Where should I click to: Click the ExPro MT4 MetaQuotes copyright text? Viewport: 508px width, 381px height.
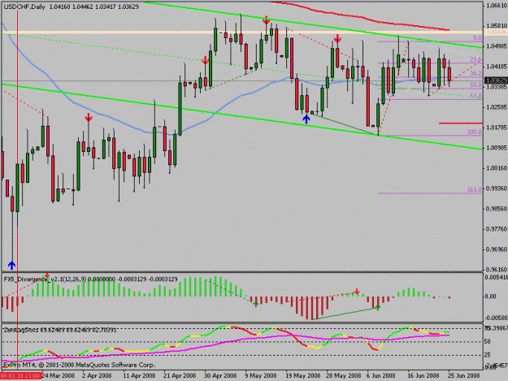pos(79,365)
